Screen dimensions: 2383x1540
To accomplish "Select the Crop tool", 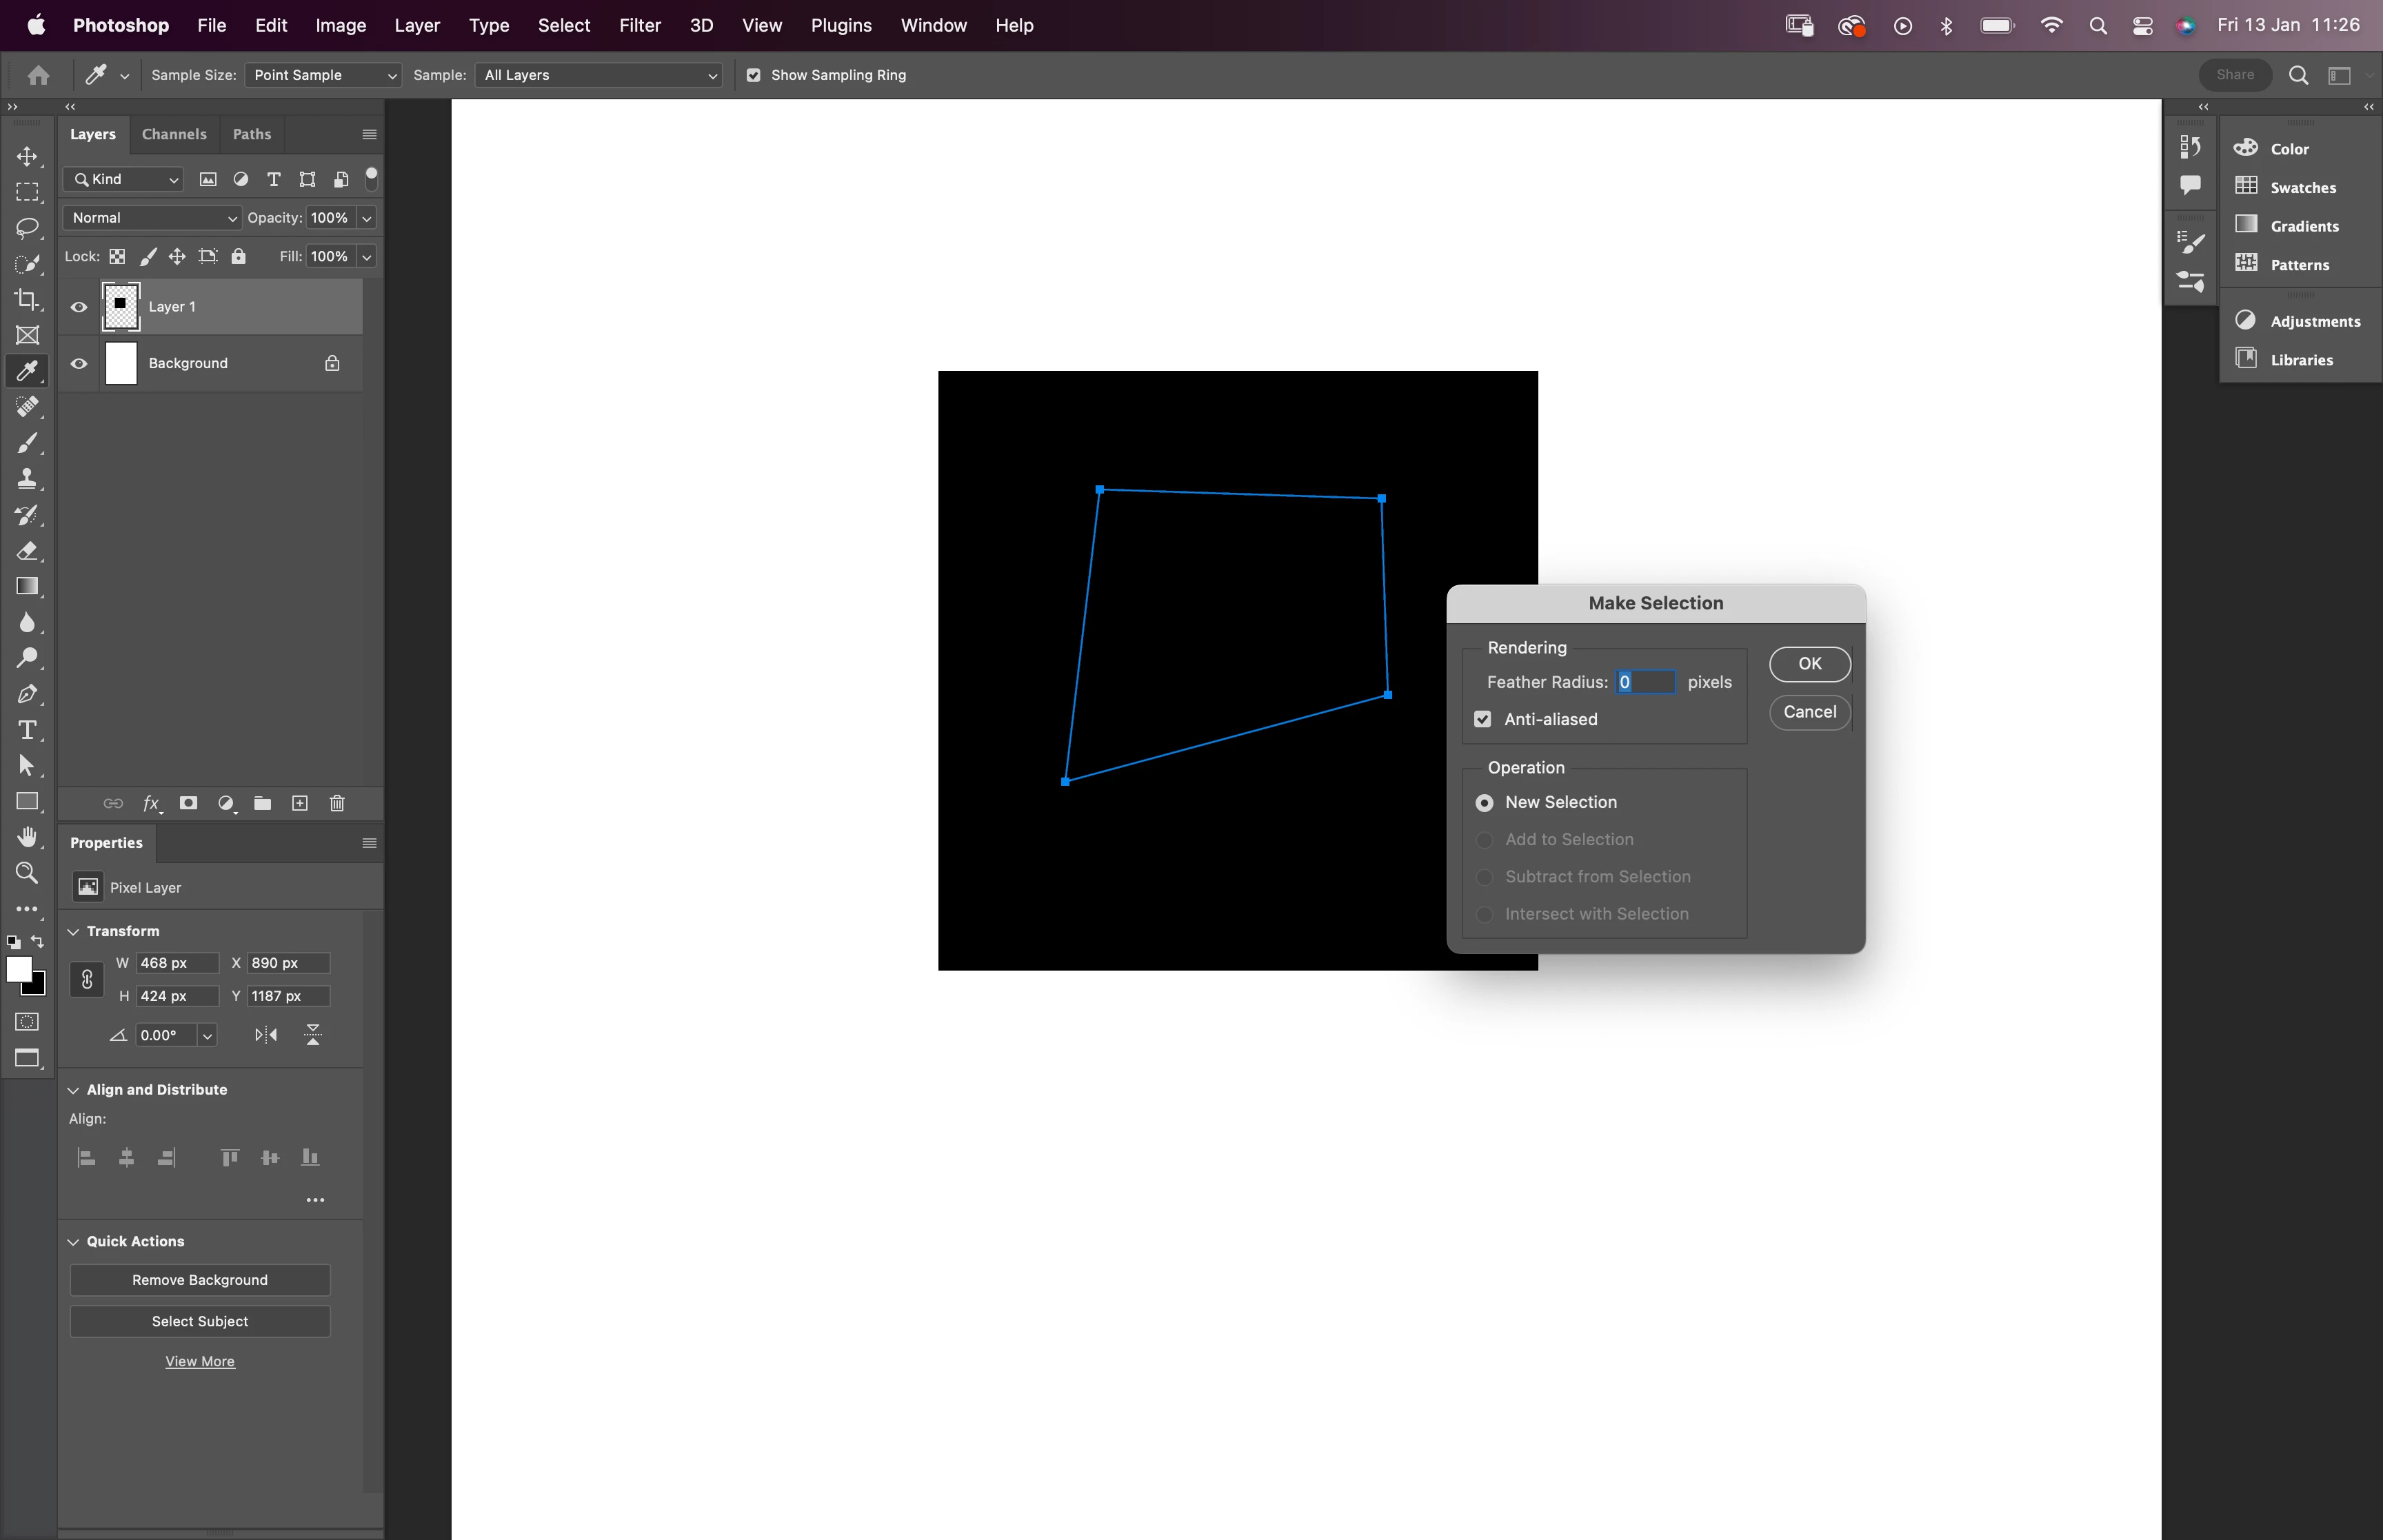I will [27, 299].
